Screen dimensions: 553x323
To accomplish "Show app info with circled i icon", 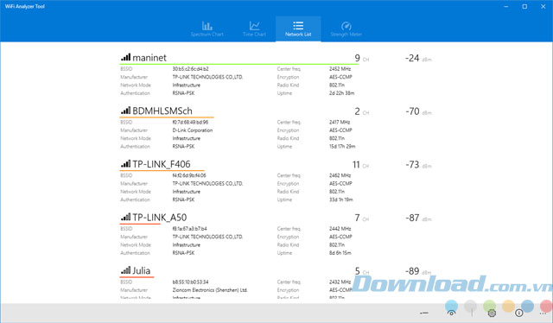I will tap(518, 313).
